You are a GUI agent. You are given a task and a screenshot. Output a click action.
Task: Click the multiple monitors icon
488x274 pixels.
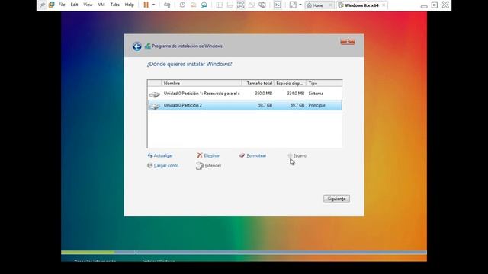click(x=262, y=5)
